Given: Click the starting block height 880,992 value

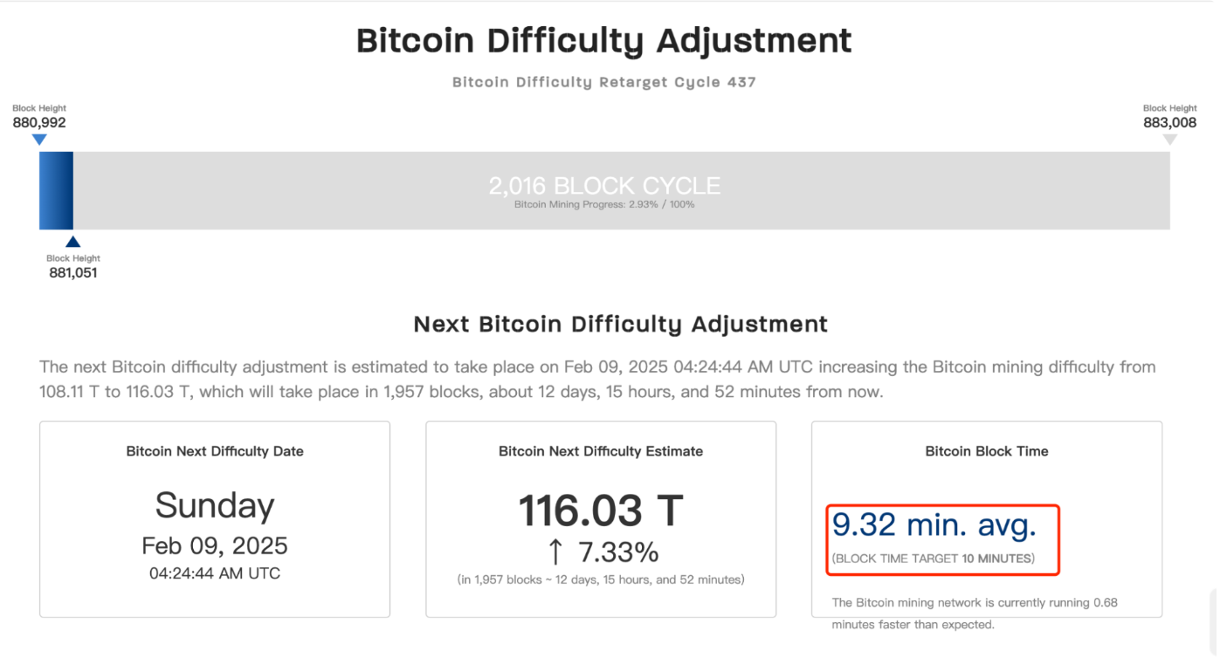Looking at the screenshot, I should [x=39, y=123].
